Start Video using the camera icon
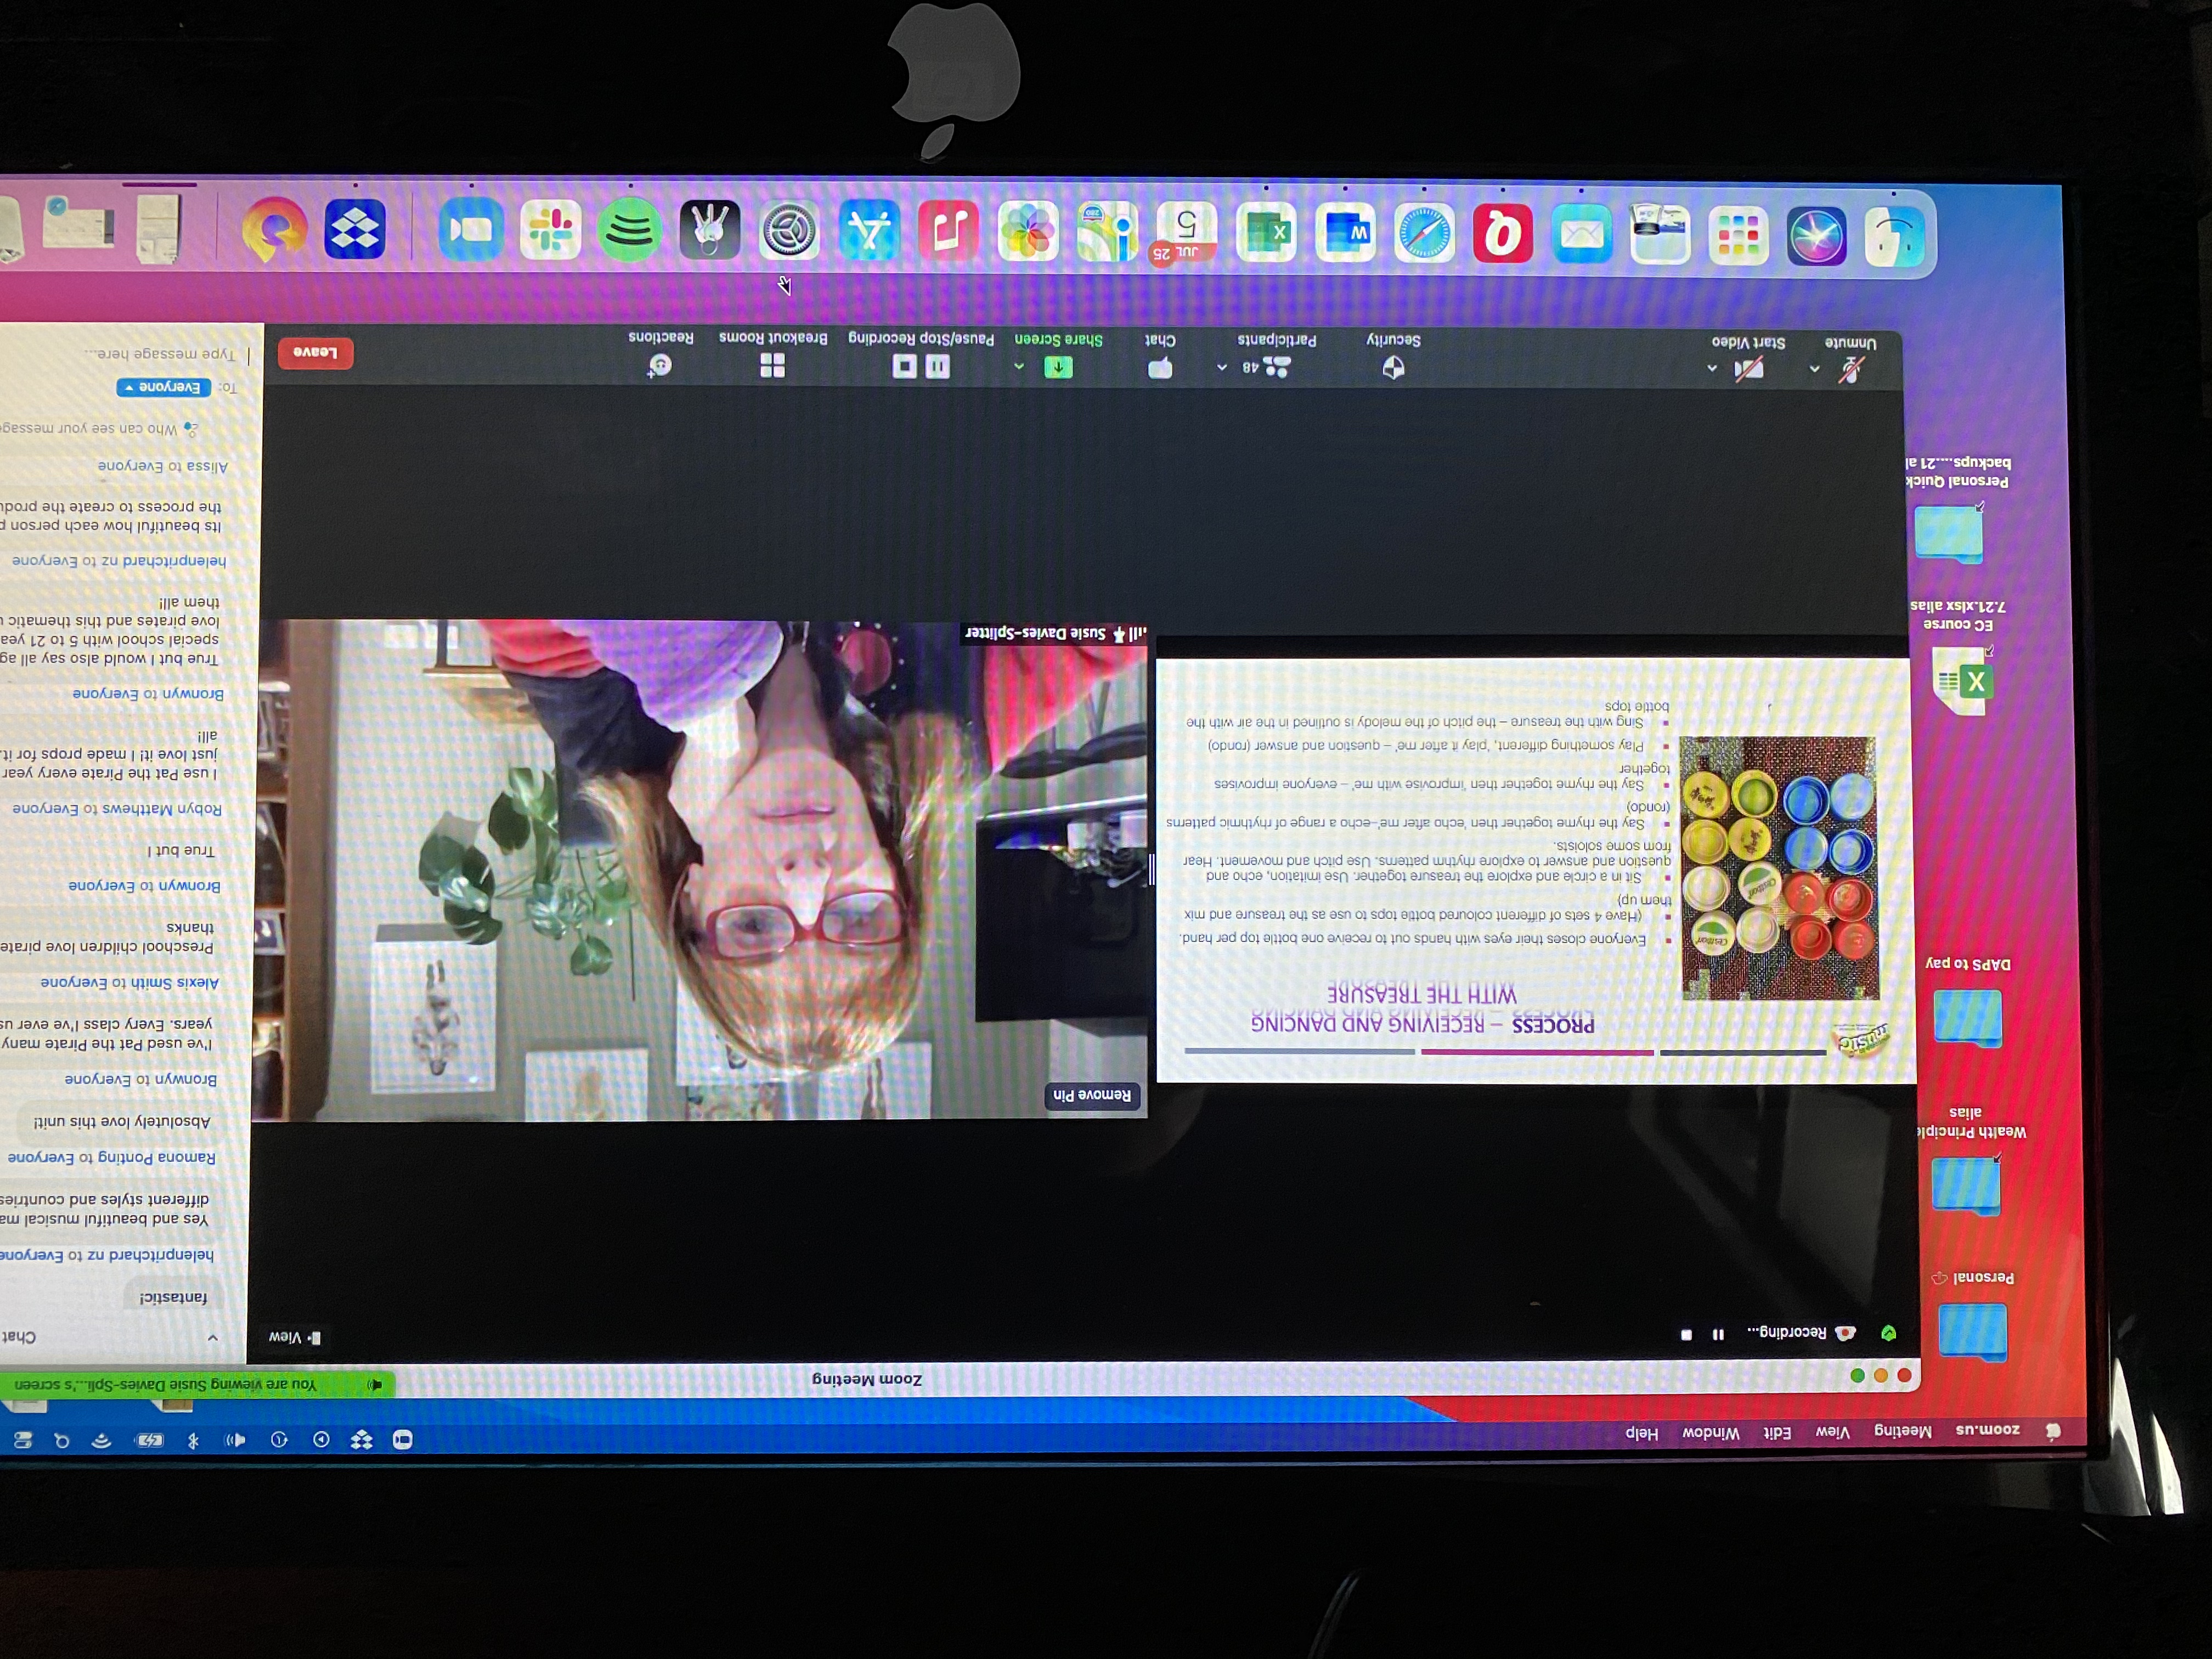Screen dimensions: 2212x1659 click(1748, 369)
